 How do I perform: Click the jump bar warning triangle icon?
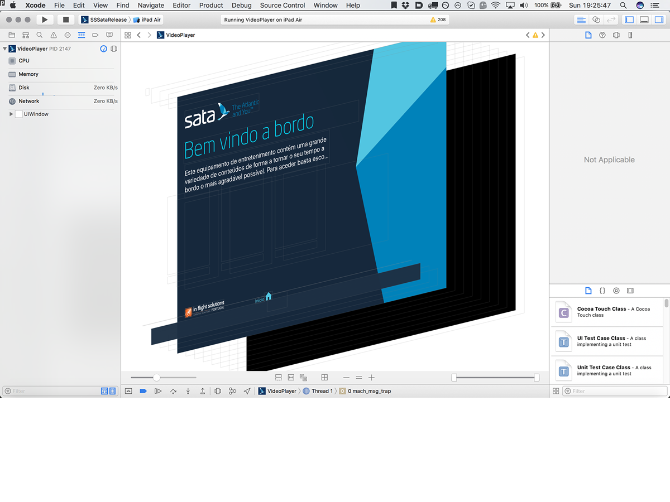[x=535, y=35]
